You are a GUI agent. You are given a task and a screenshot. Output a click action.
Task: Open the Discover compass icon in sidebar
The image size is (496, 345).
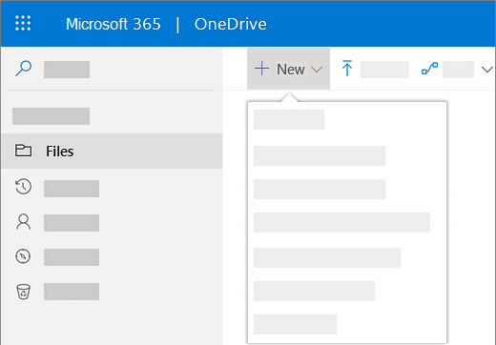pyautogui.click(x=23, y=256)
